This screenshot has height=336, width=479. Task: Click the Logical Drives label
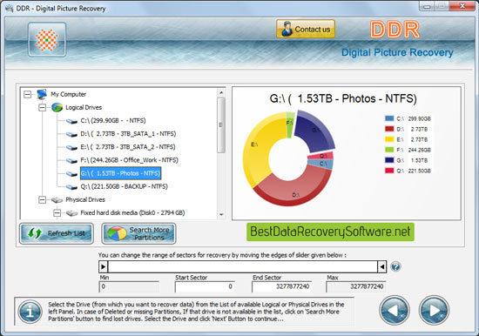[x=84, y=107]
